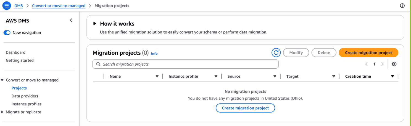Click page number 1 in pagination
The width and height of the screenshot is (411, 126).
pyautogui.click(x=375, y=64)
